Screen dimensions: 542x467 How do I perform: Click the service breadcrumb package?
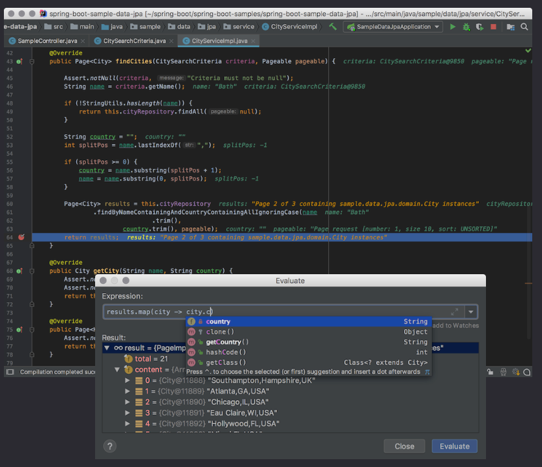(239, 27)
